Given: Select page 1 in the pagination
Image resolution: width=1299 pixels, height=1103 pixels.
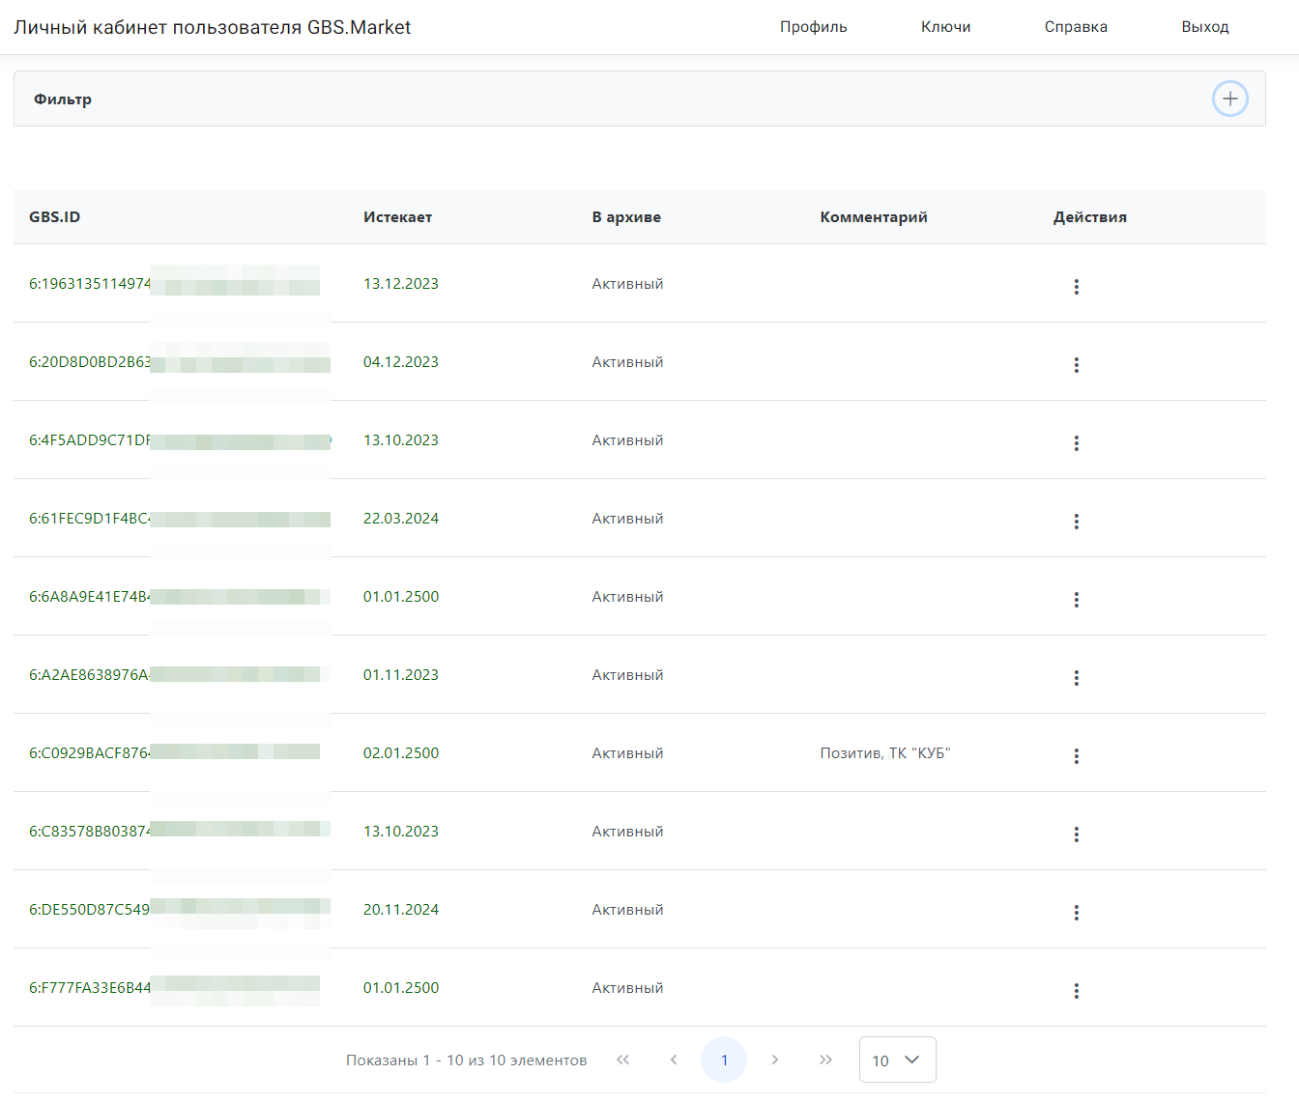Looking at the screenshot, I should click(x=724, y=1060).
